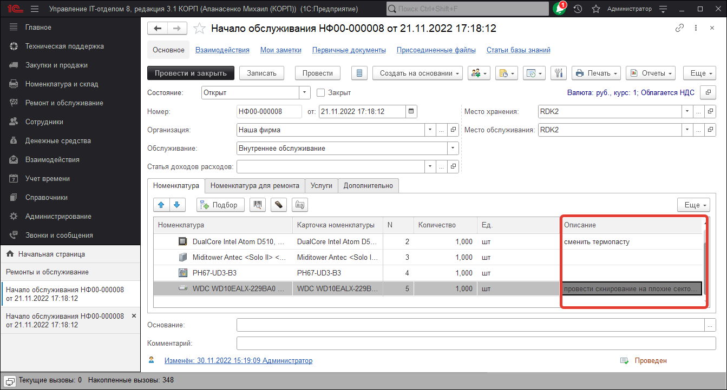Screen dimensions: 727x390
Task: Click the barcode search icon
Action: 259,205
